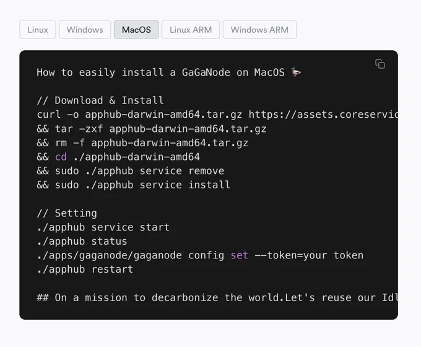The width and height of the screenshot is (421, 347).
Task: Switch to the Windows tab
Action: click(x=85, y=30)
